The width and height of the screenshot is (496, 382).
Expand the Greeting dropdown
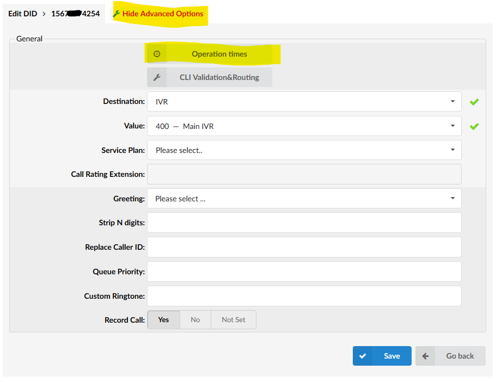304,199
